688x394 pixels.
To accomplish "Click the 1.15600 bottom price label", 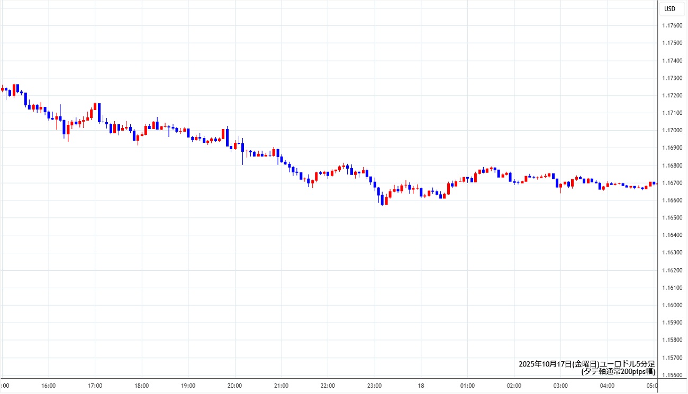I will 672,375.
